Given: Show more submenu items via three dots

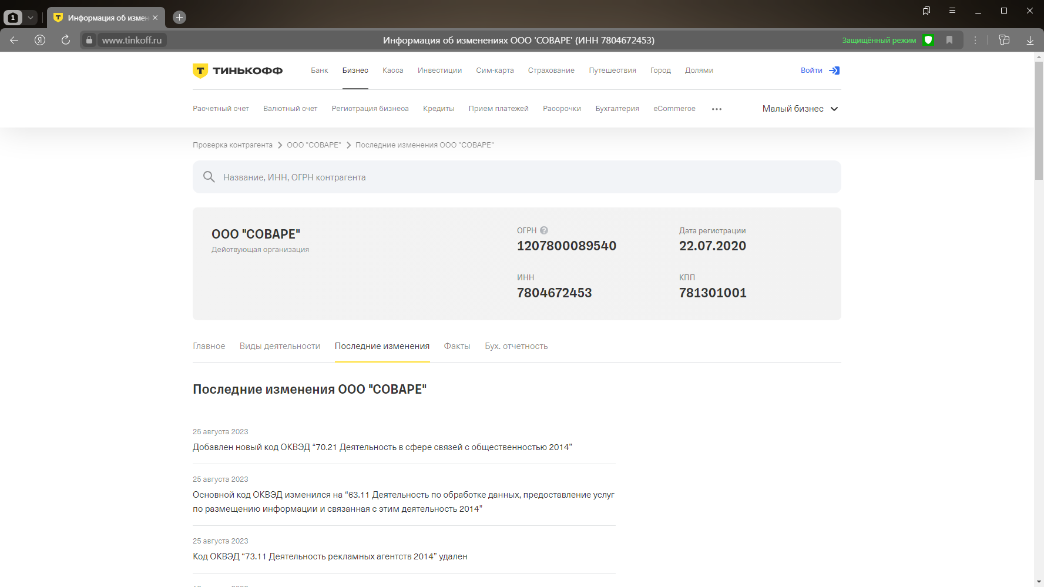Looking at the screenshot, I should [x=717, y=109].
